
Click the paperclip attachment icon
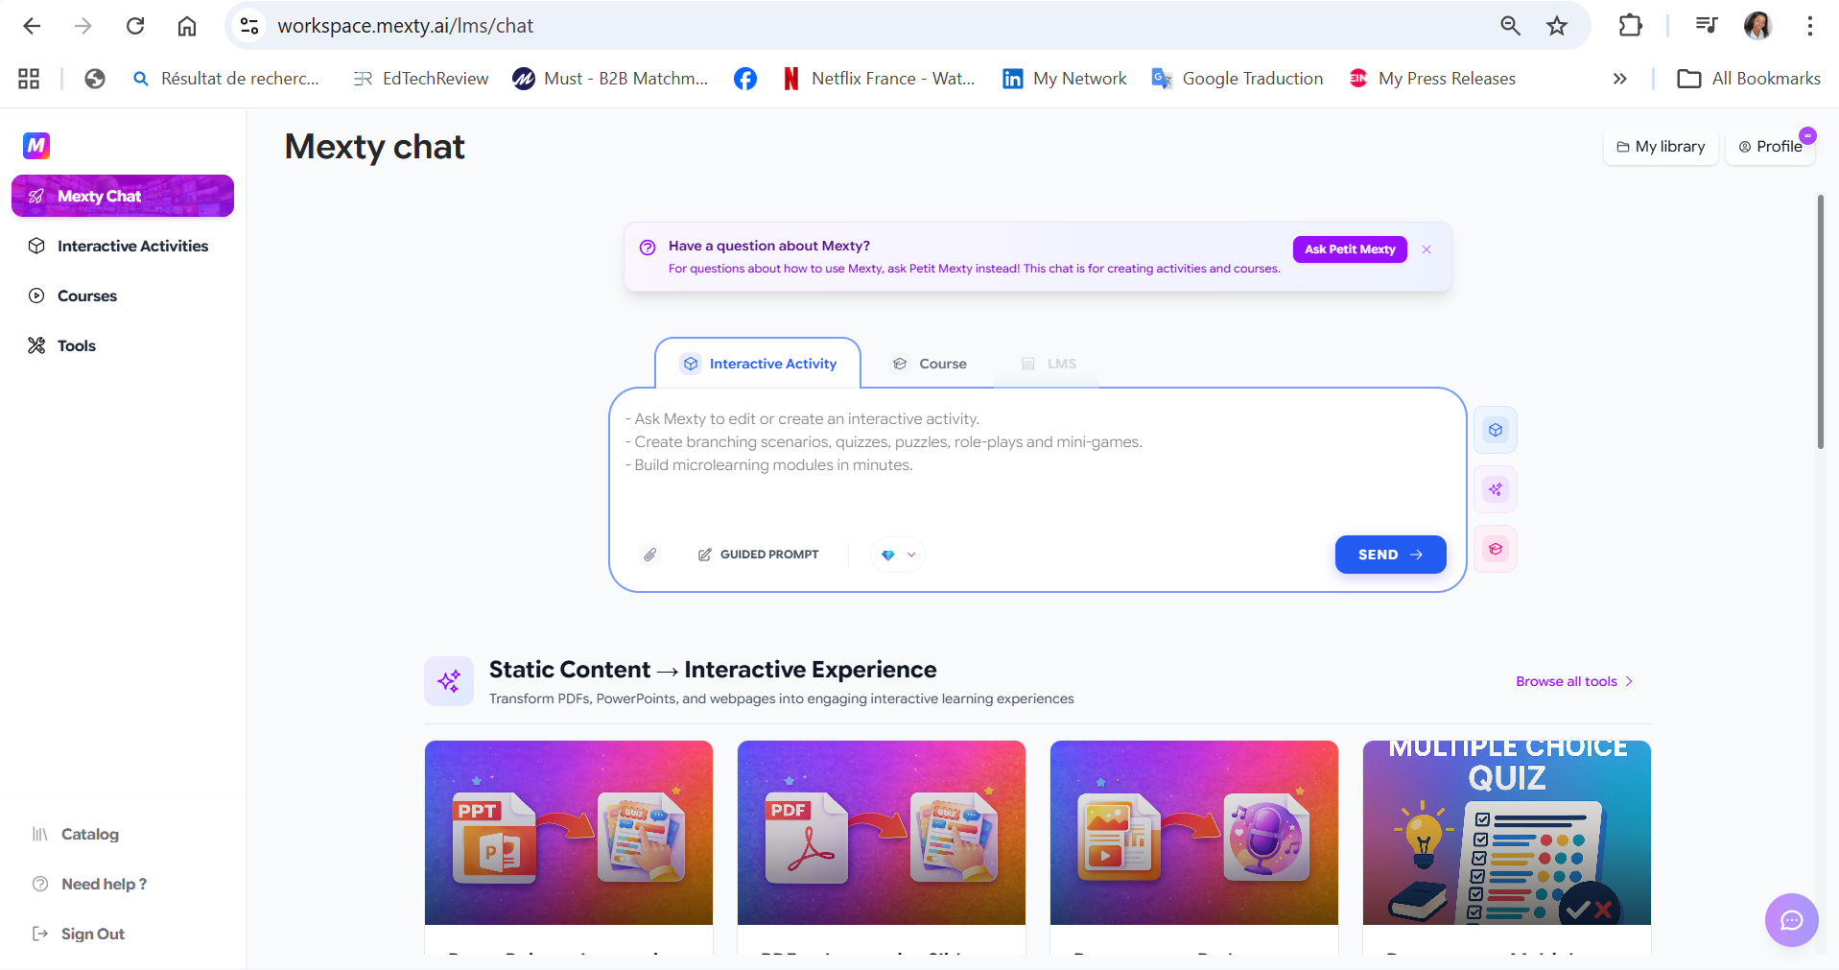pyautogui.click(x=650, y=555)
